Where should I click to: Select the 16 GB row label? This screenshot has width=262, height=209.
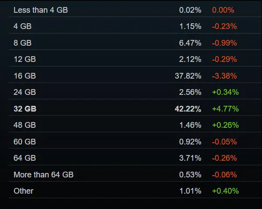pyautogui.click(x=25, y=76)
